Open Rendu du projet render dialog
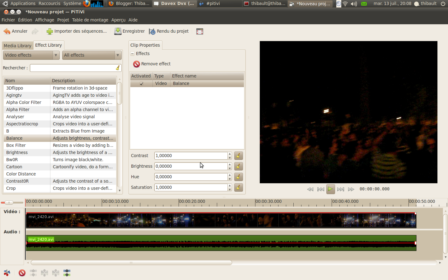 (169, 31)
